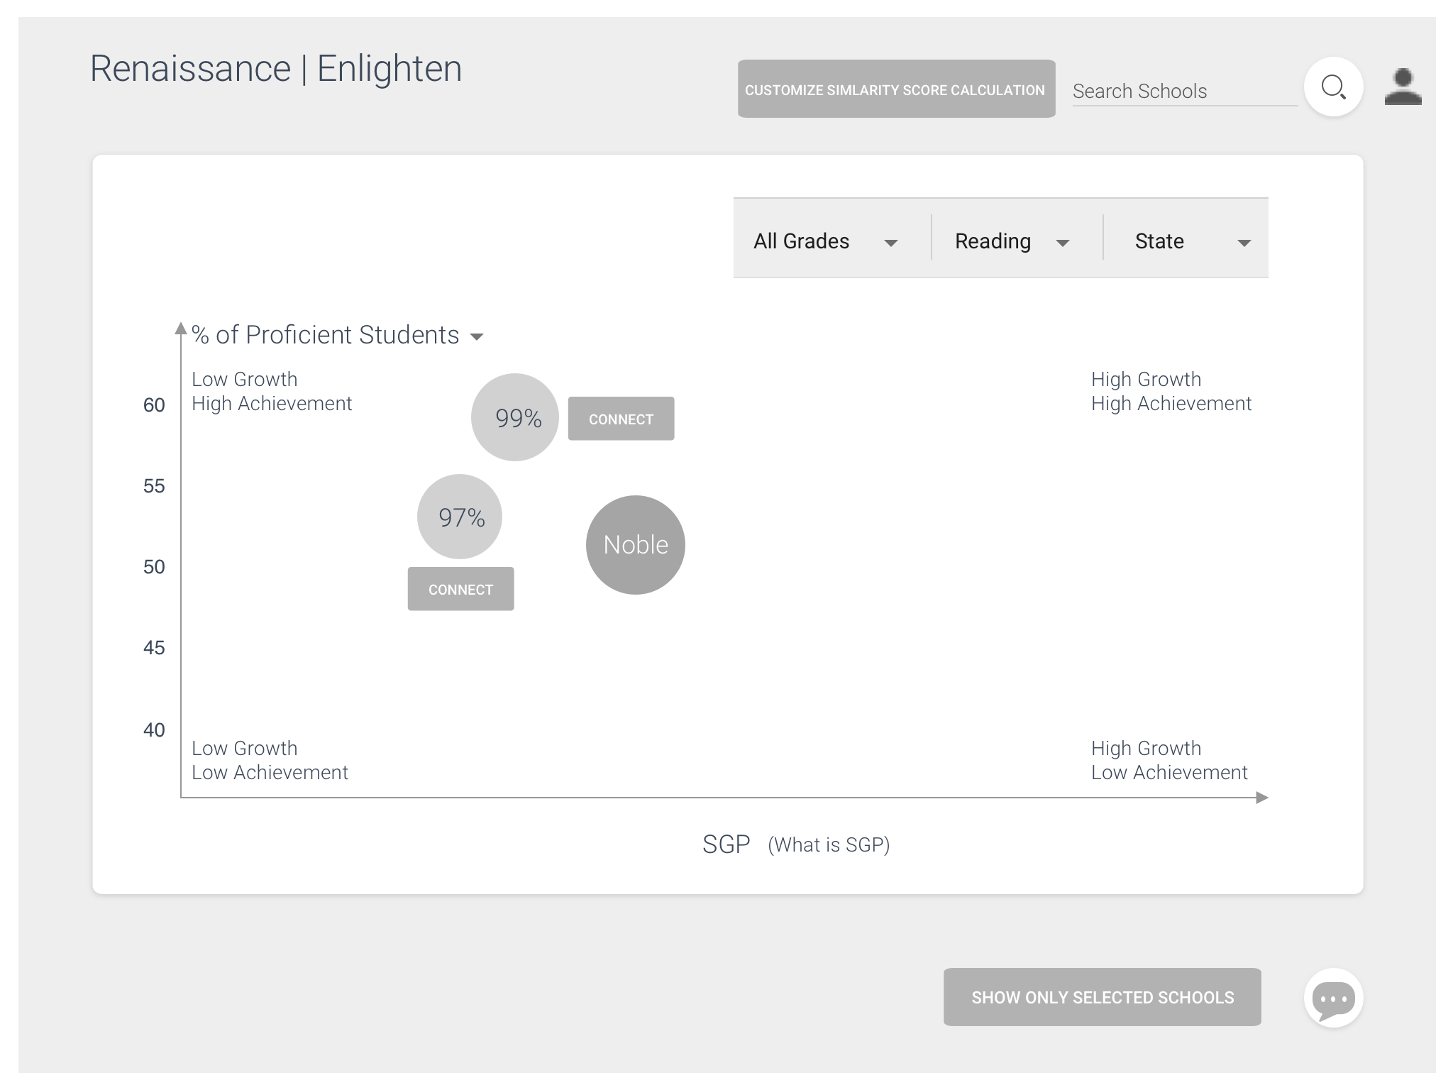Select the Noble school bubble
The width and height of the screenshot is (1453, 1090).
636,545
